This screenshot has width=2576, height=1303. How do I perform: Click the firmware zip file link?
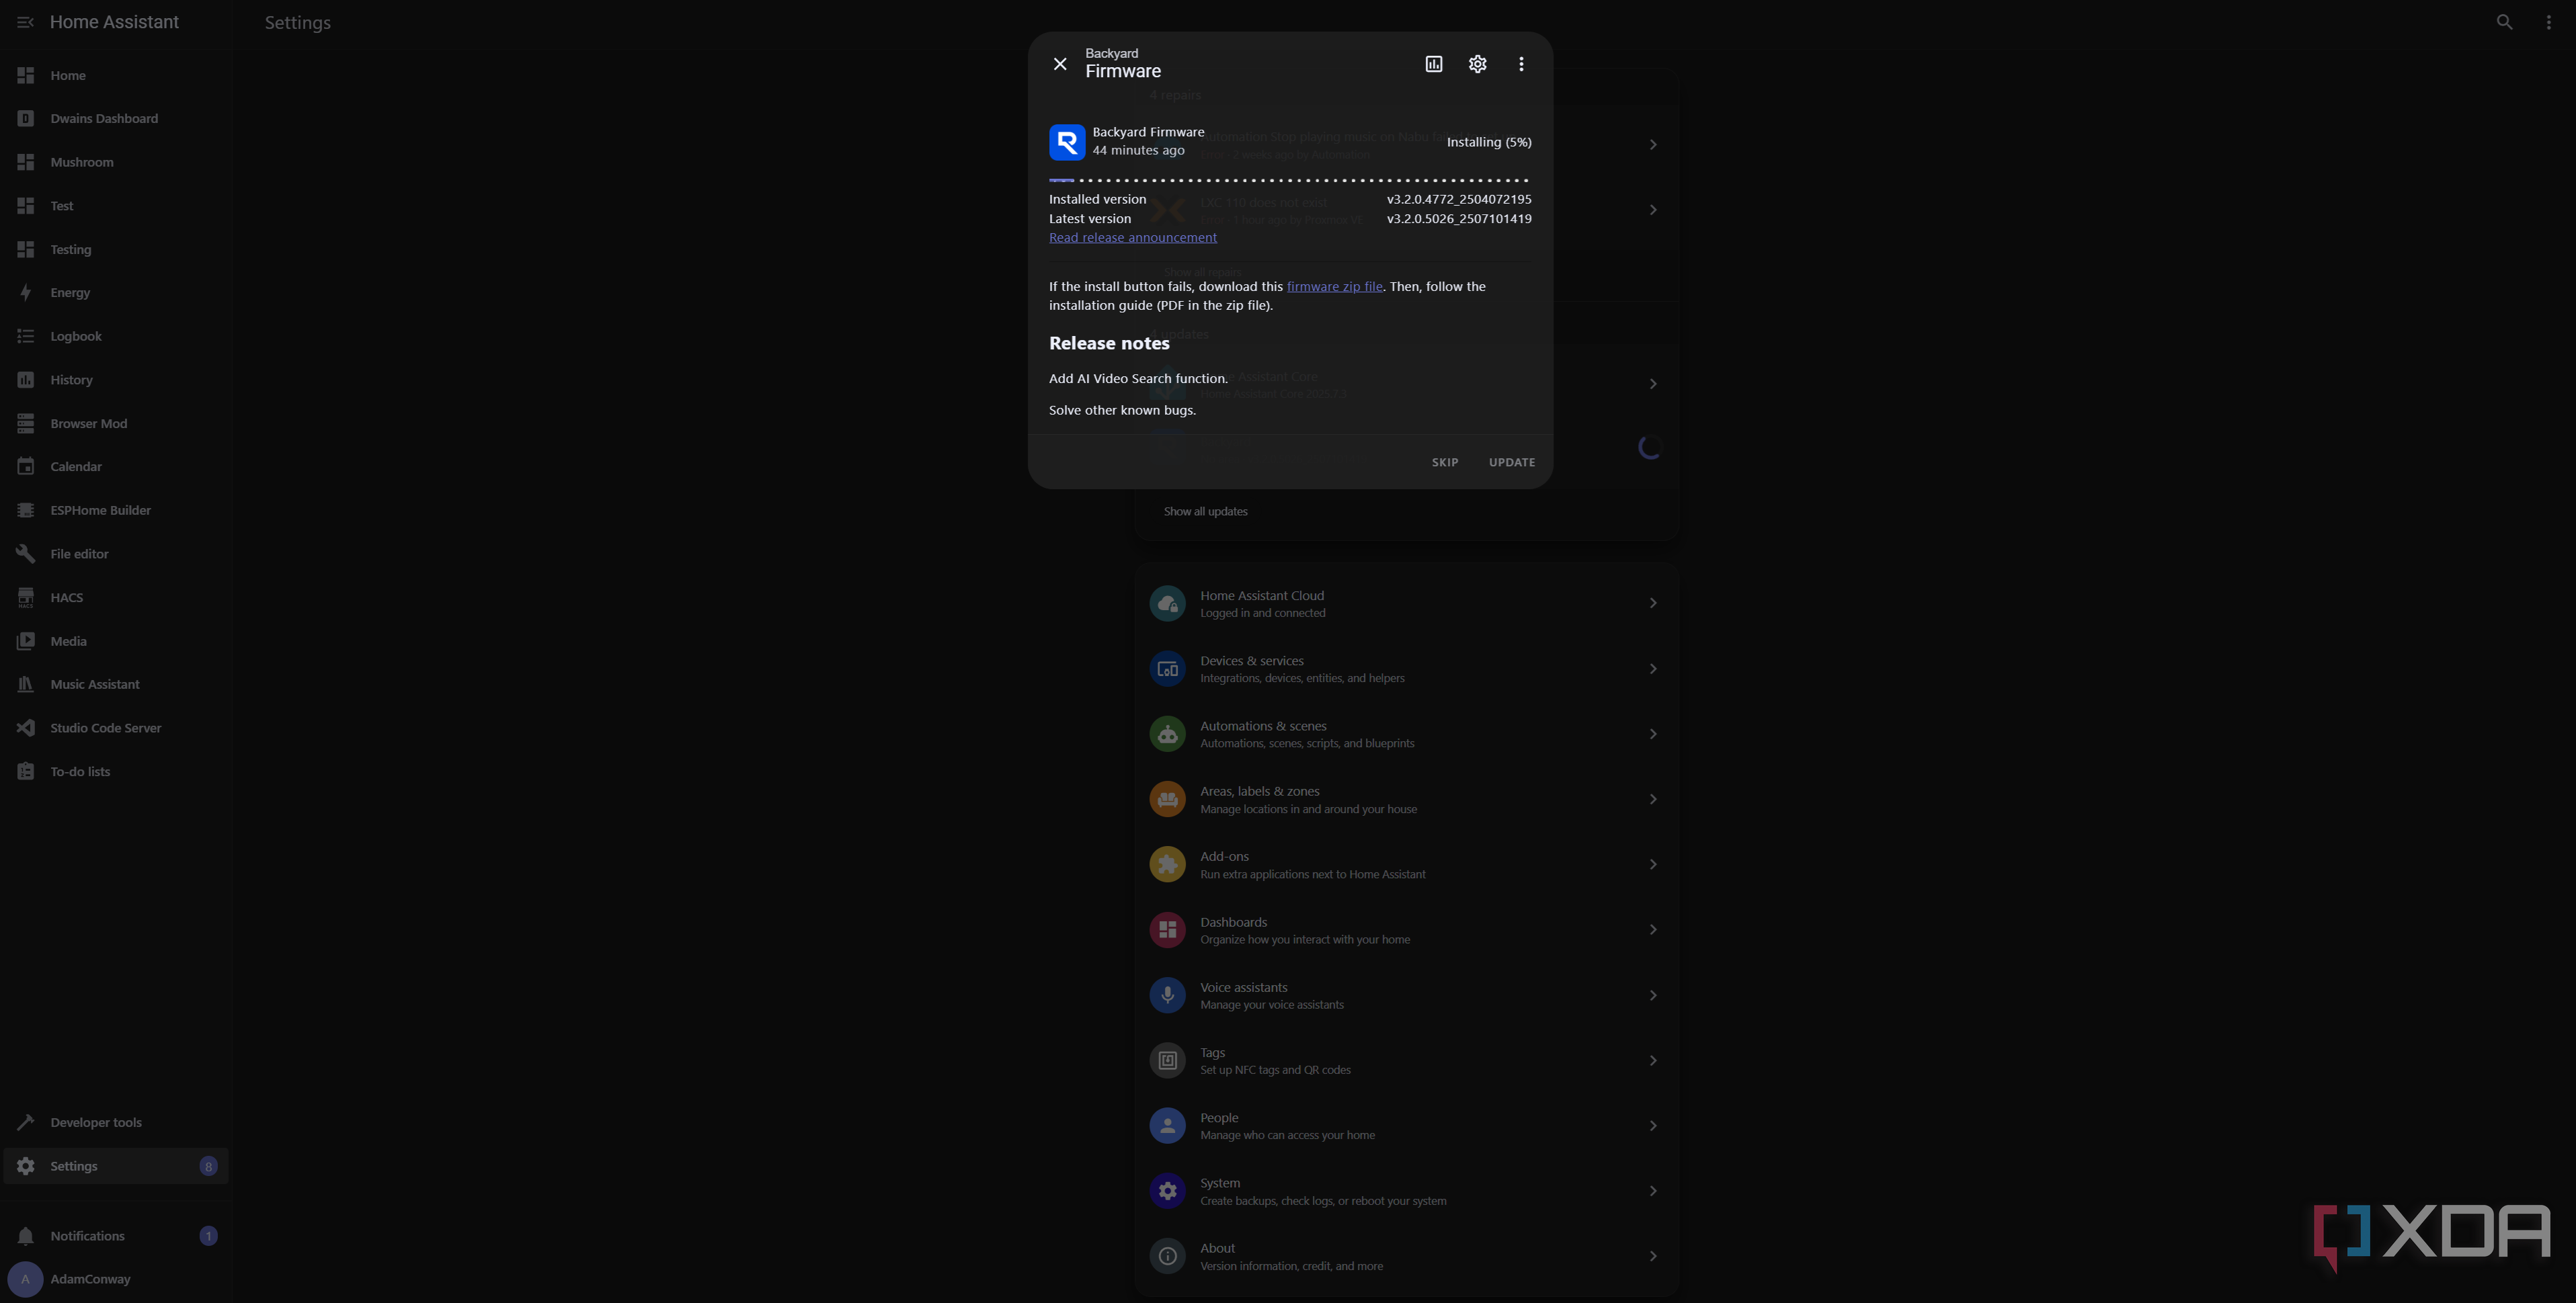(1334, 287)
